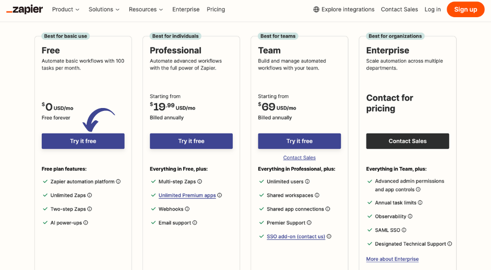This screenshot has height=270, width=491.
Task: Click Try it free on Professional plan
Action: pos(191,141)
